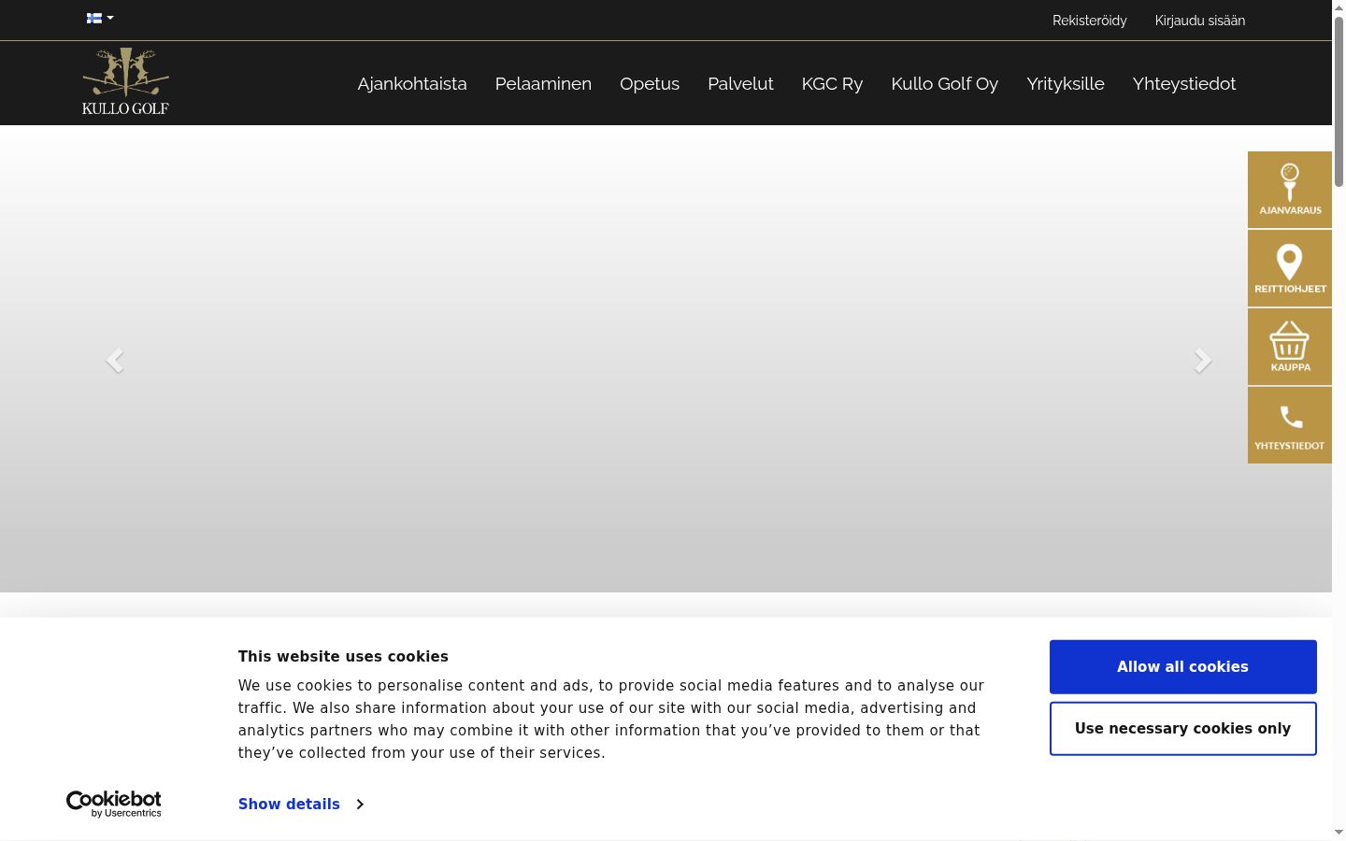Open the Reittiohjeet map pin shortcut
Viewport: 1346px width, 841px height.
click(1290, 268)
